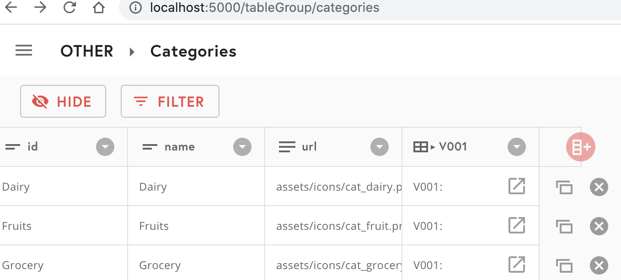The height and width of the screenshot is (280, 621).
Task: Reload the page with the browser refresh button
Action: 70,7
